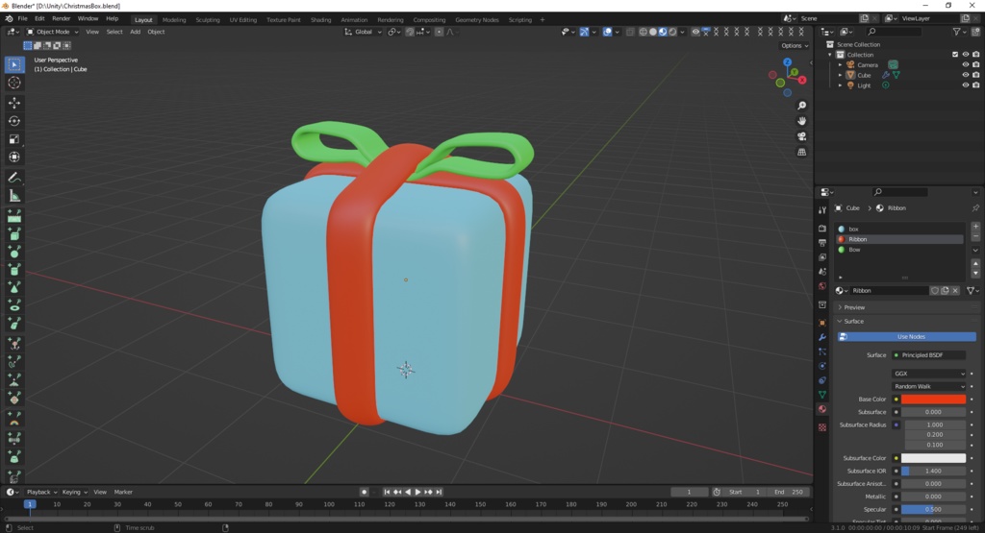
Task: Toggle viewport overlays button
Action: click(x=608, y=32)
